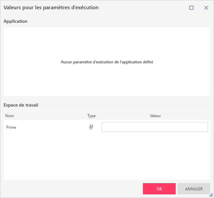Click the Prime row between name and type icon
214x198 pixels.
[x=52, y=127]
